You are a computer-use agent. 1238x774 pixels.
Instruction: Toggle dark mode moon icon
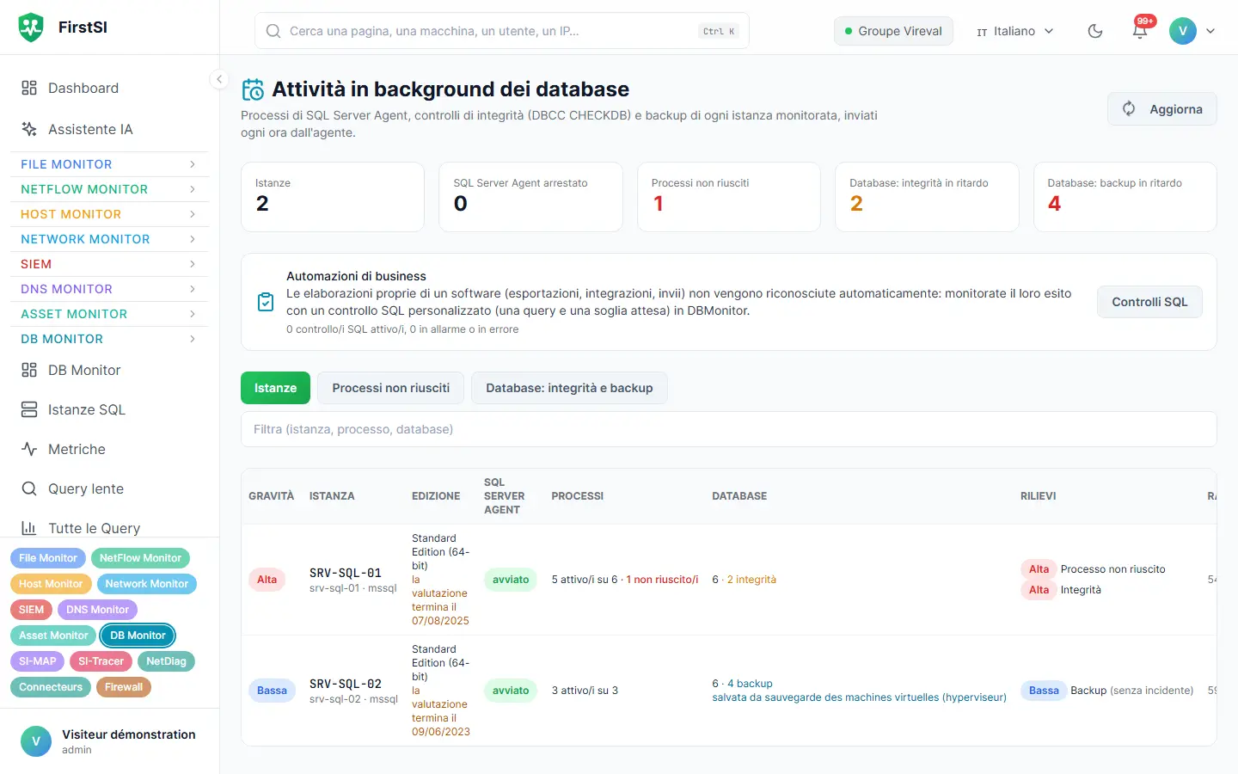(1095, 31)
